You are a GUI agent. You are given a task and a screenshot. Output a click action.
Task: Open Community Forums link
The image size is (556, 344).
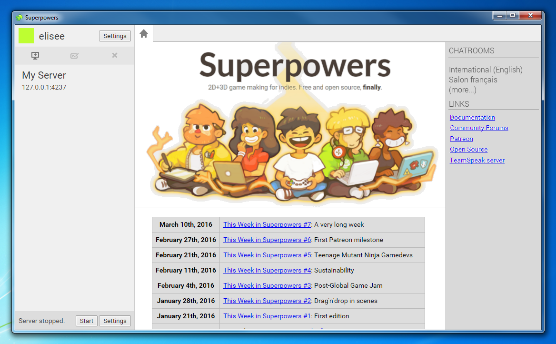(x=479, y=128)
